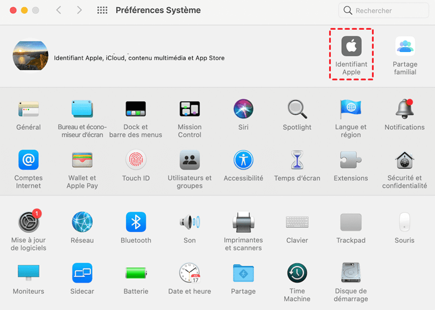This screenshot has width=435, height=310.
Task: Open Sécurité et confidentialité pane
Action: 405,160
